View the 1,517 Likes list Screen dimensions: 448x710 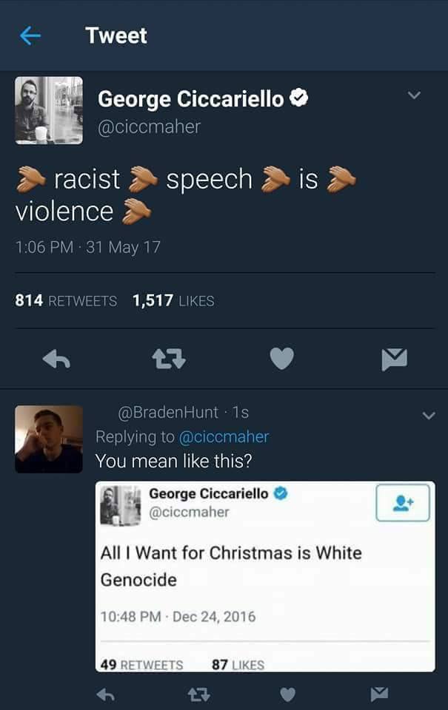(x=173, y=301)
